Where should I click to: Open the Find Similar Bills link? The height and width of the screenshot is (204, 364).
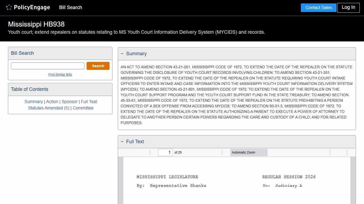[60, 75]
